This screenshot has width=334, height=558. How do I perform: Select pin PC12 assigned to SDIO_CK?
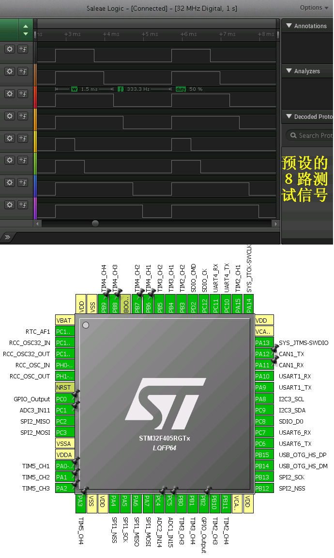[x=204, y=304]
